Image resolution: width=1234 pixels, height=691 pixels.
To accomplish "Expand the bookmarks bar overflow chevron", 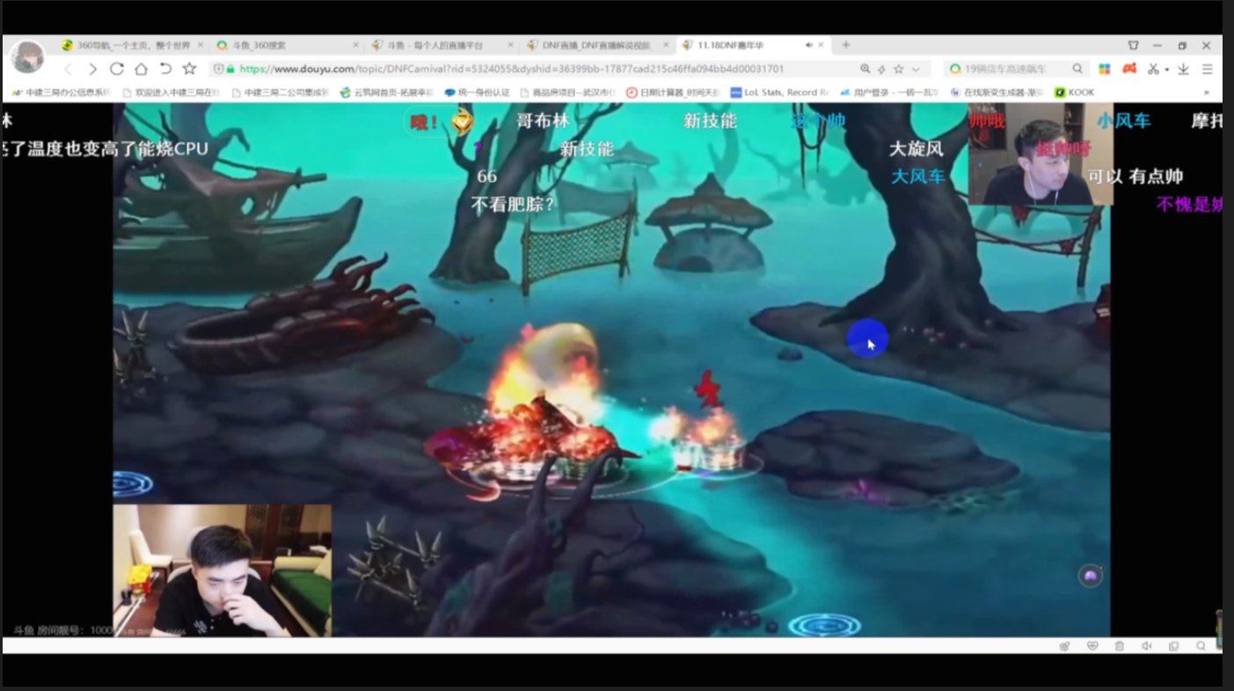I will click(x=1206, y=91).
